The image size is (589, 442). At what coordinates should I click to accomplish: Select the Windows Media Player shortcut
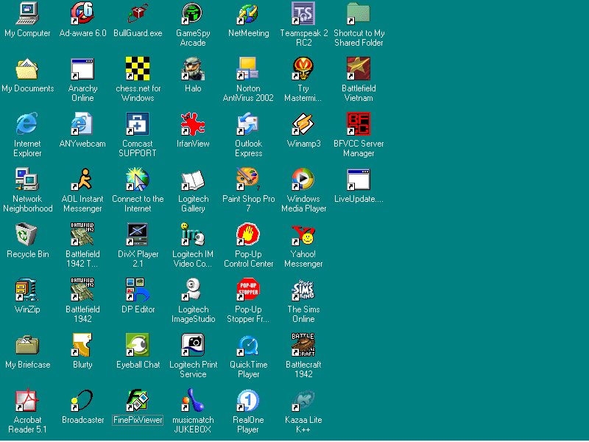pyautogui.click(x=303, y=179)
